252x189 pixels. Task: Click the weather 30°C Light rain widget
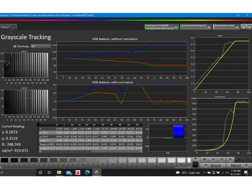click(188, 173)
